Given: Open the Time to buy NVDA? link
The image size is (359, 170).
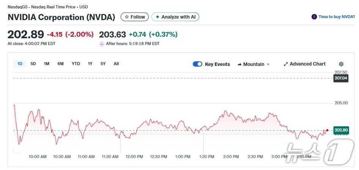Looking at the screenshot, I should 337,17.
